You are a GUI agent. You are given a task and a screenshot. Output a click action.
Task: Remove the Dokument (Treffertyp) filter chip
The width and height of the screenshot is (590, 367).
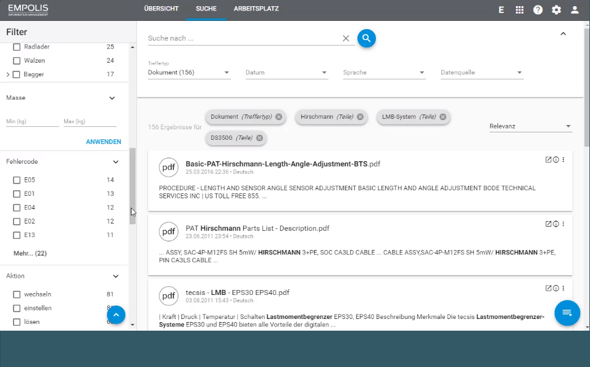click(x=278, y=117)
